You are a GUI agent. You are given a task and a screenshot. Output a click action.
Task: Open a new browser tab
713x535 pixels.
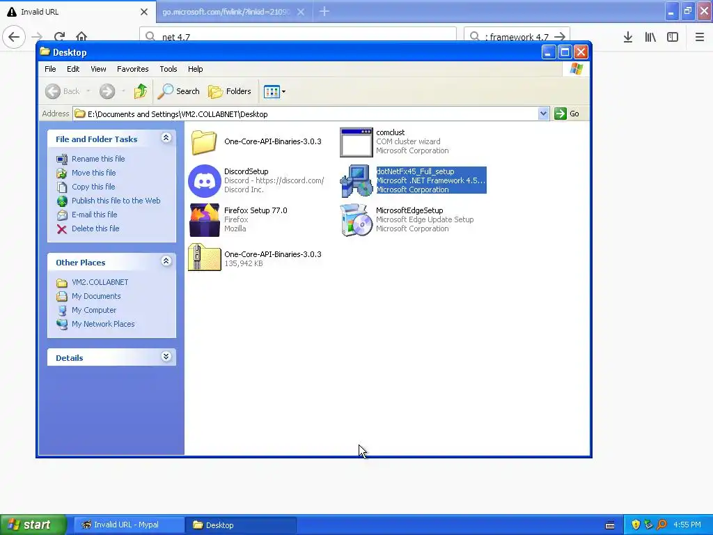pyautogui.click(x=324, y=11)
